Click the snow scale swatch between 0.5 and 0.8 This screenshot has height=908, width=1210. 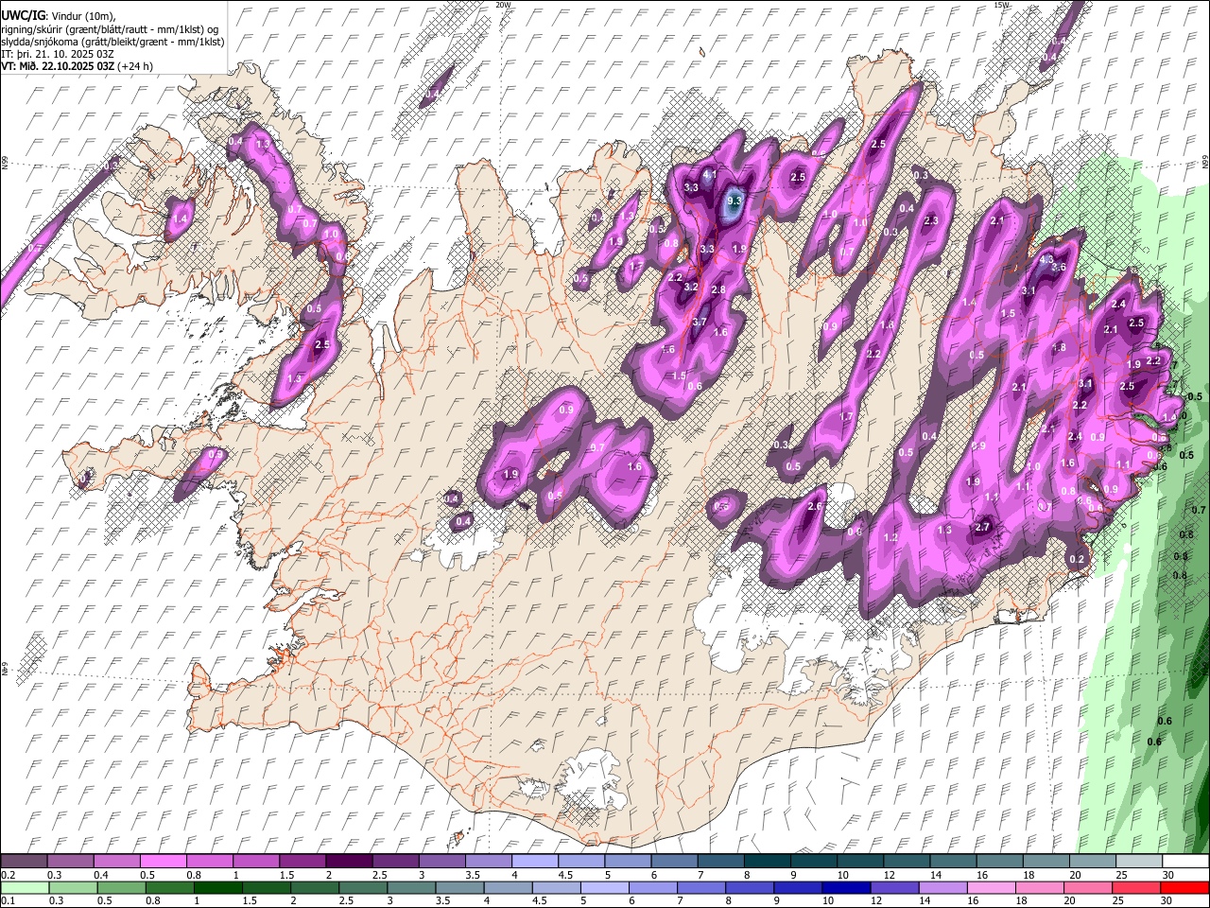[164, 861]
